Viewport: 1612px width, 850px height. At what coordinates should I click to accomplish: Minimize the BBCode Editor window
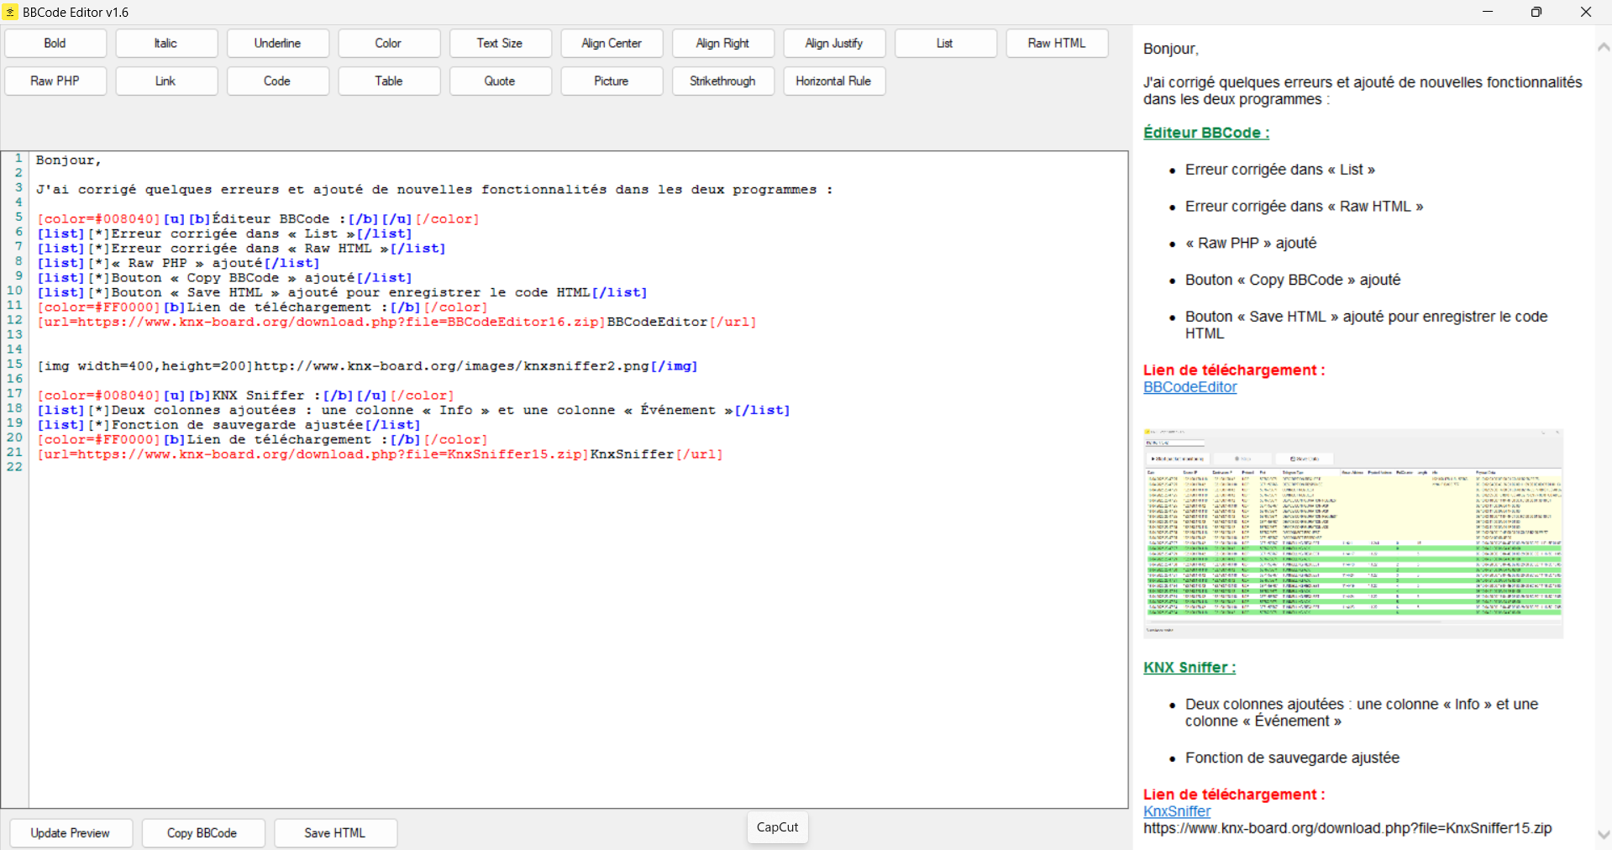click(x=1488, y=12)
